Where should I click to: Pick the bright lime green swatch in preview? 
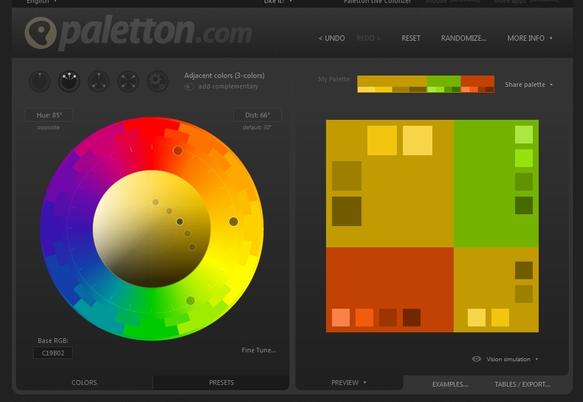(523, 158)
